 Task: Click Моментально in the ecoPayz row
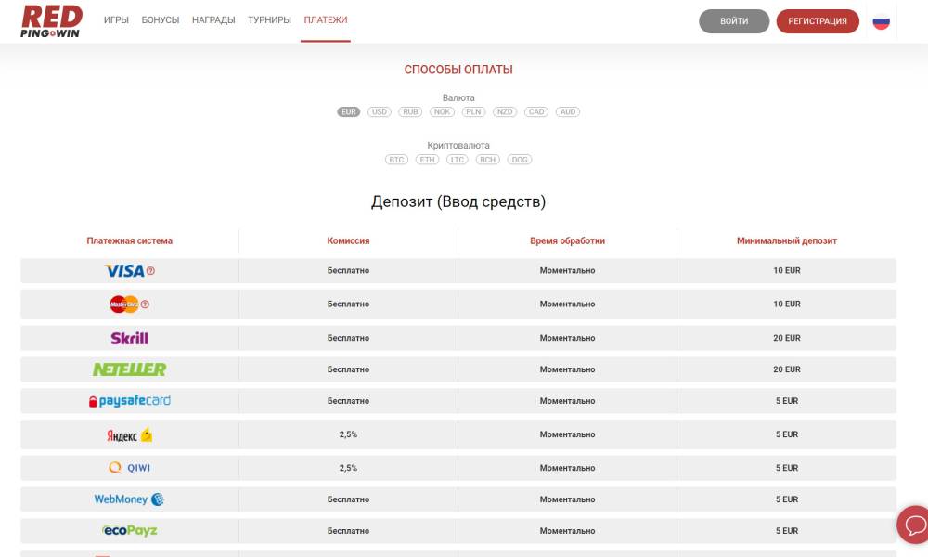[568, 531]
